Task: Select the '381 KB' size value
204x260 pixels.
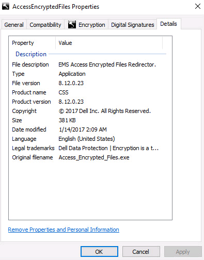Action: point(67,120)
